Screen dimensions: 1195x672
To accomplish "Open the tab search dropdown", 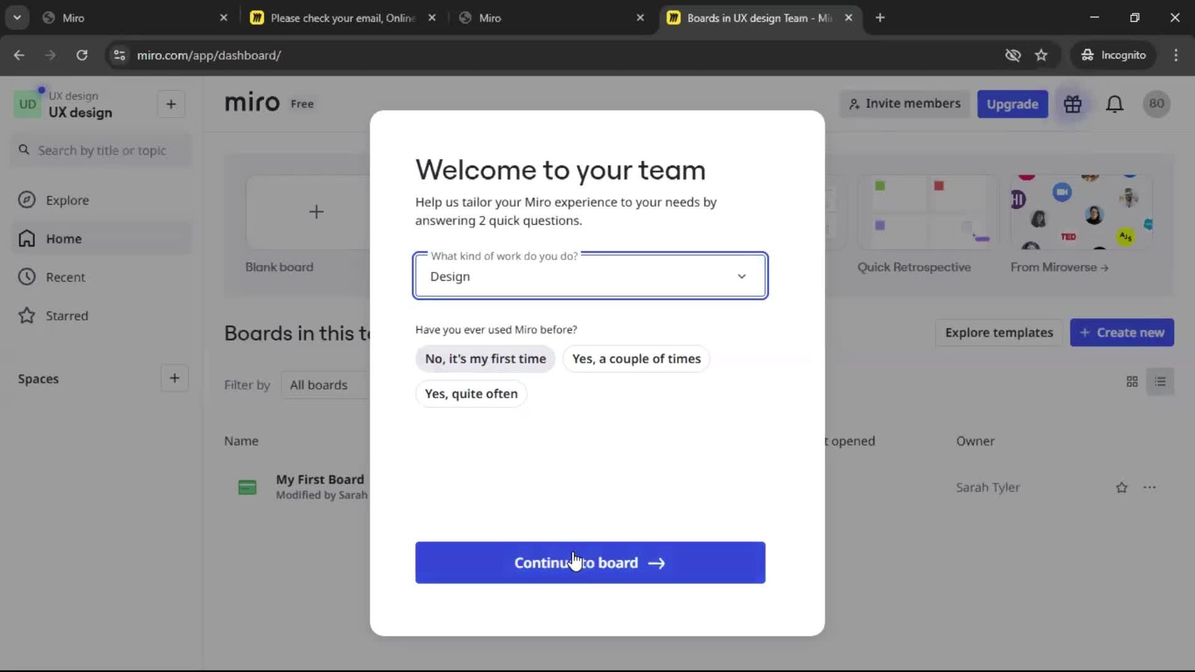I will tap(17, 18).
